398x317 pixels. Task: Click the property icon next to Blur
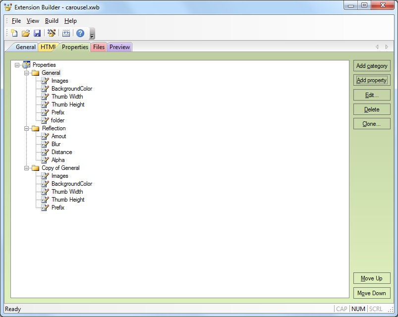pos(45,144)
